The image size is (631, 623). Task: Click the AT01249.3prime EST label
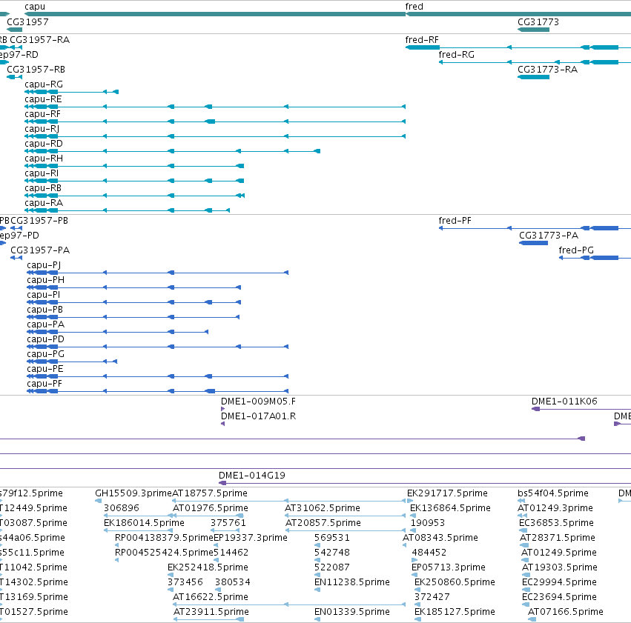(555, 508)
